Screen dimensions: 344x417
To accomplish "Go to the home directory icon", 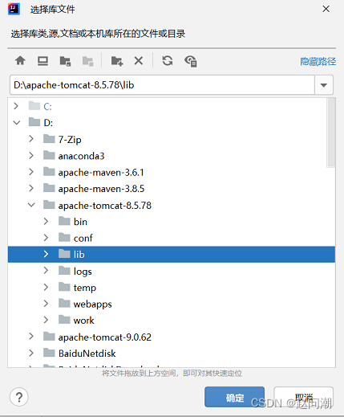I will tap(20, 61).
